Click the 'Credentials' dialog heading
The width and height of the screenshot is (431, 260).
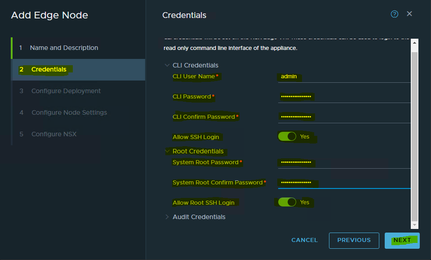(x=184, y=15)
